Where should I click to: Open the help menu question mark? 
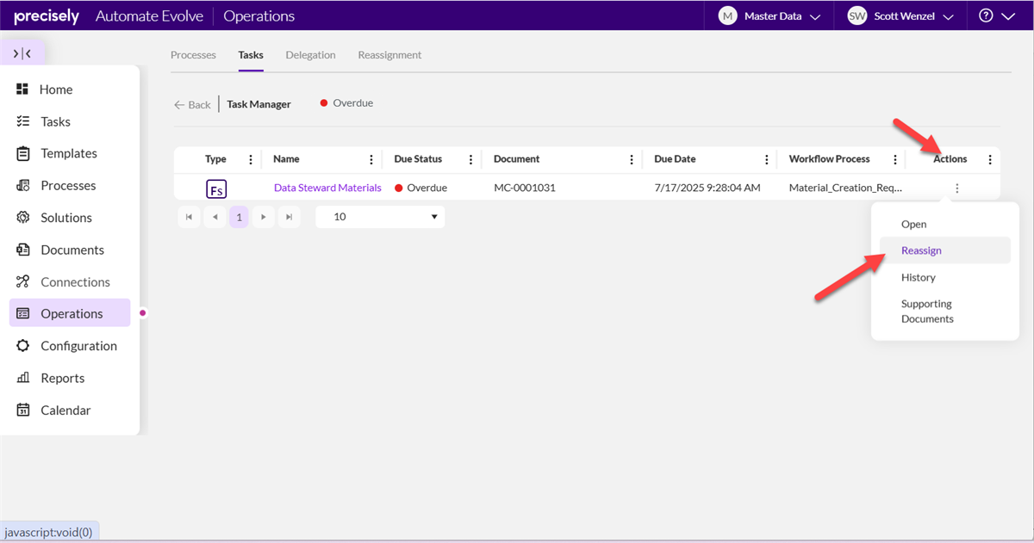pyautogui.click(x=986, y=16)
